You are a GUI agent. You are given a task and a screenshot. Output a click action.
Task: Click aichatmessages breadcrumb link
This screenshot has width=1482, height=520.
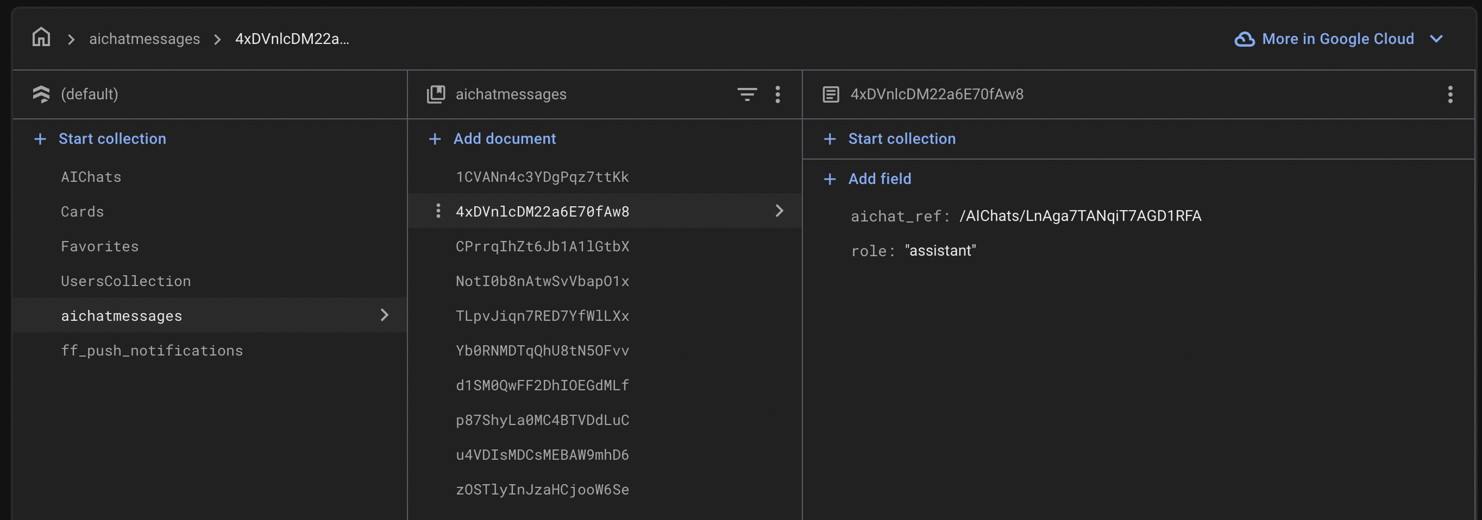click(145, 39)
